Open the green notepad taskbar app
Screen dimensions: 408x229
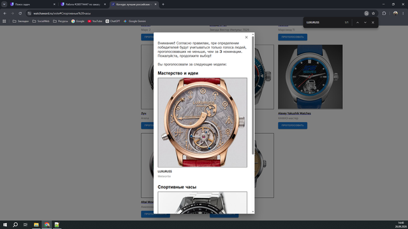(x=57, y=225)
